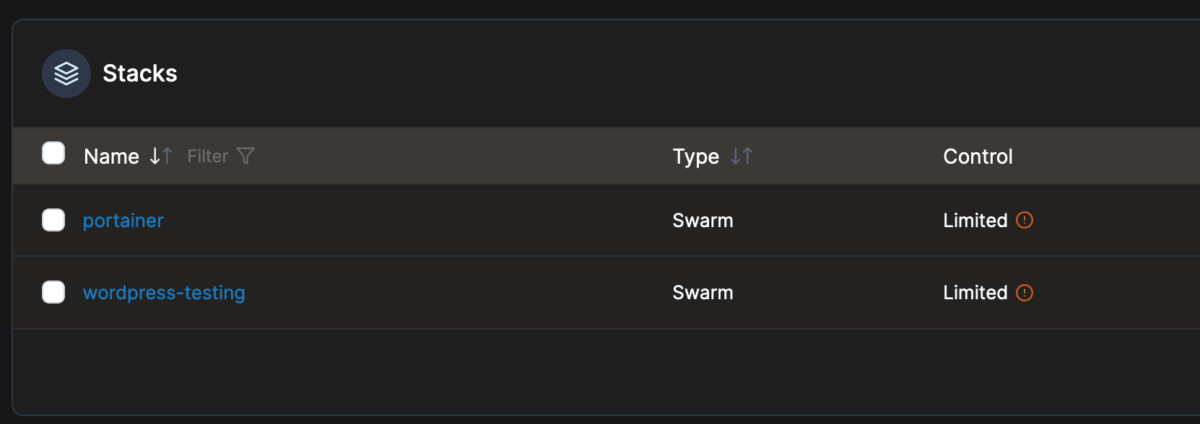Image resolution: width=1200 pixels, height=424 pixels.
Task: Click the Stacks panel title
Action: (x=140, y=73)
